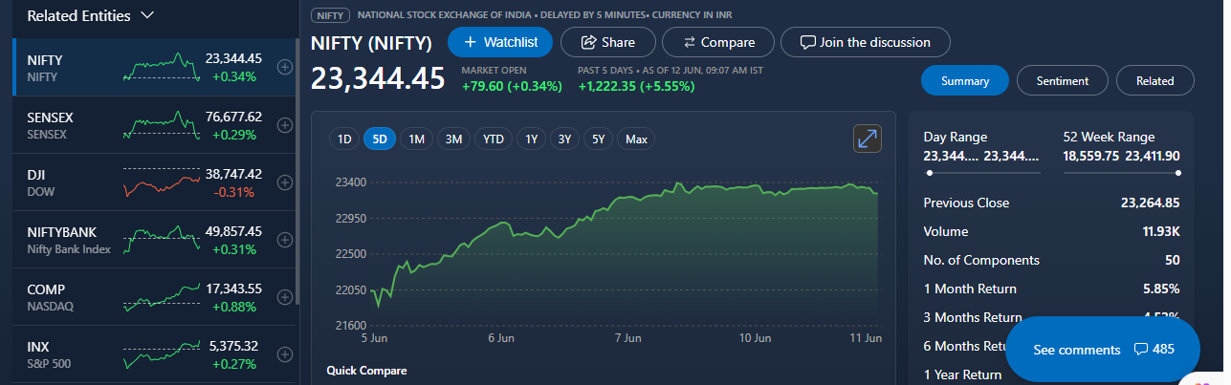The height and width of the screenshot is (385, 1231).
Task: Switch to Related tab
Action: 1155,81
